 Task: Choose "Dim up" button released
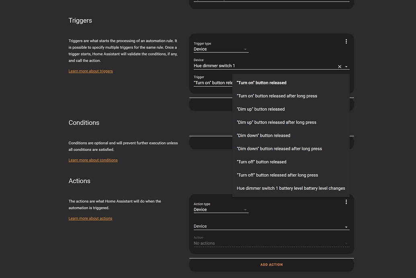(x=261, y=109)
